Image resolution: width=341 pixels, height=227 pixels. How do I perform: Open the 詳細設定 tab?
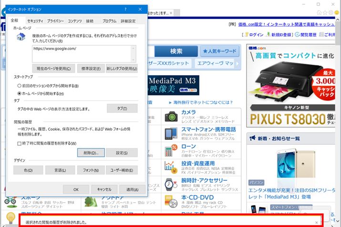pos(128,21)
